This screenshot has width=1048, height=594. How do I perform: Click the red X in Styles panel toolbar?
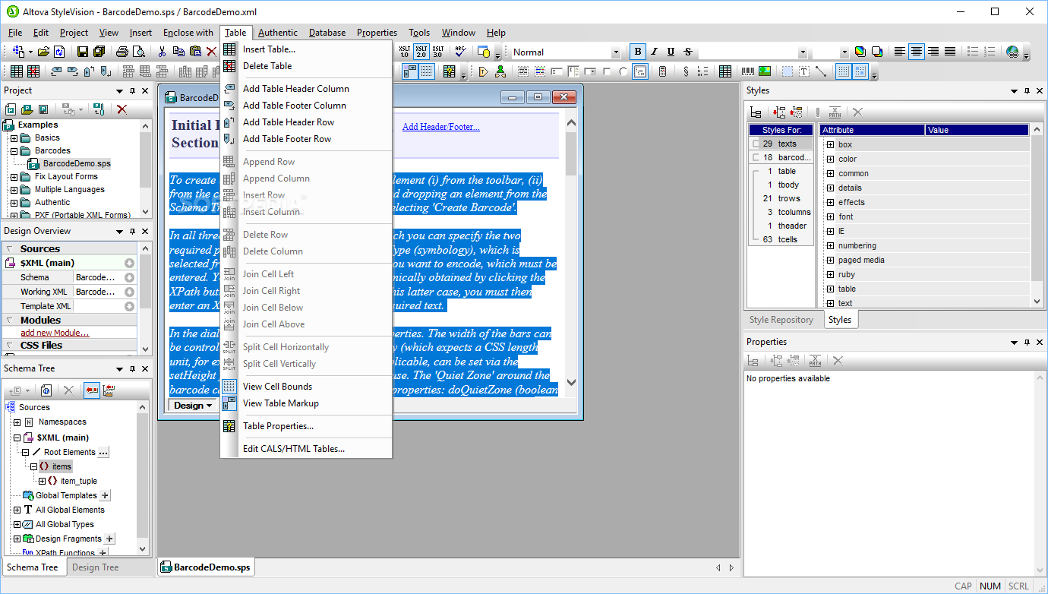click(857, 112)
